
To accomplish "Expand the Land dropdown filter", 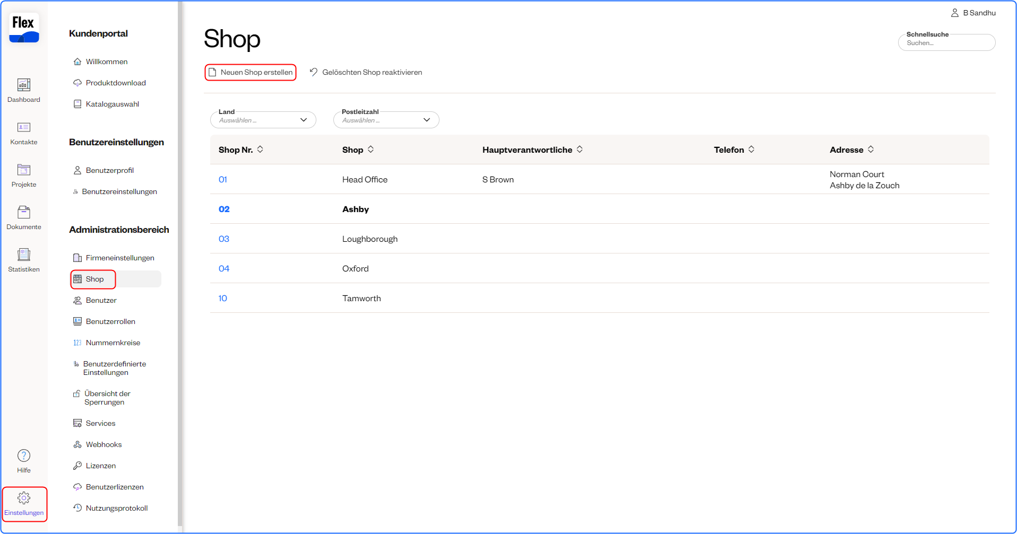I will click(x=263, y=120).
